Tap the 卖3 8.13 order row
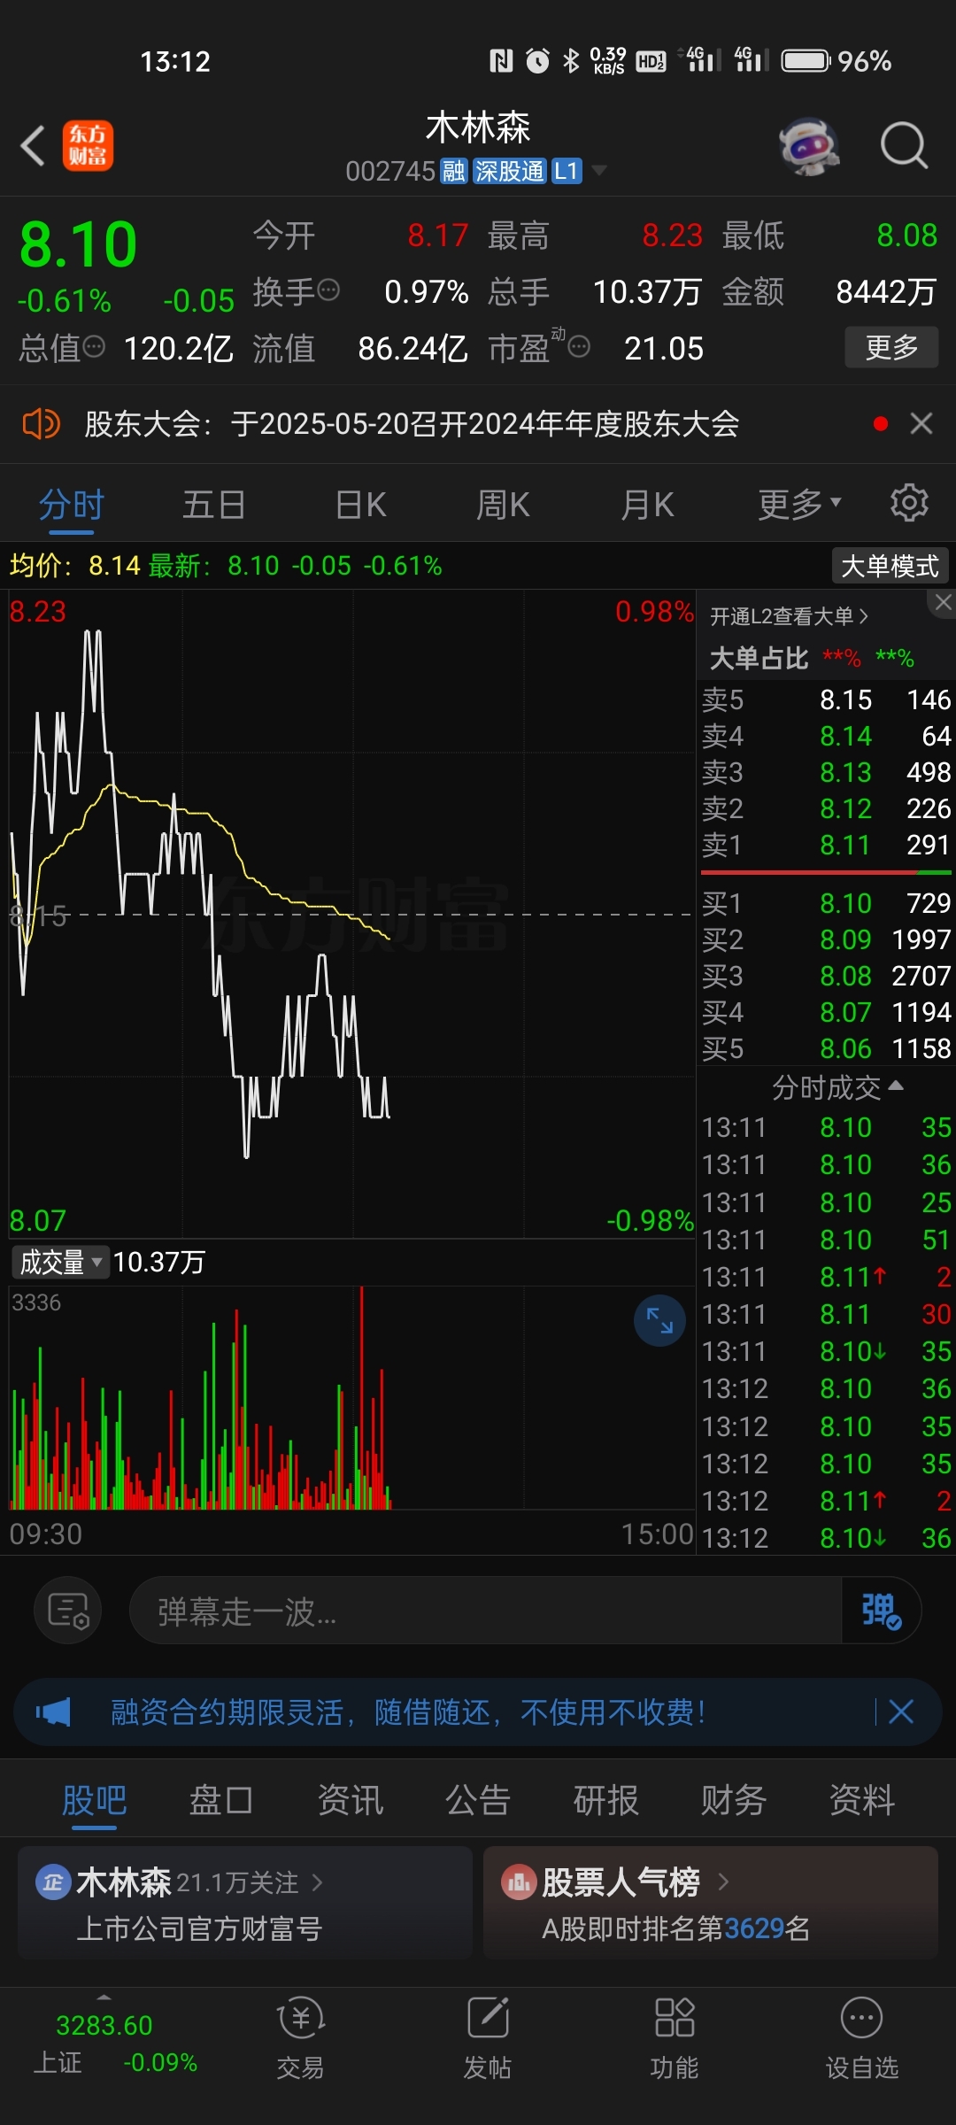The width and height of the screenshot is (956, 2125). 826,772
